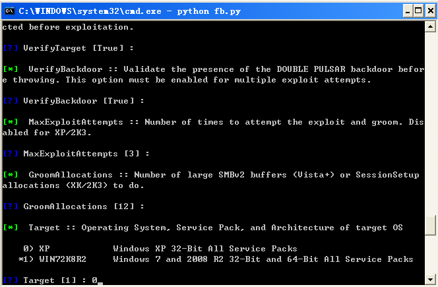Click the MaxExploitAttempts [3] prompt line
This screenshot has width=438, height=287.
point(76,154)
